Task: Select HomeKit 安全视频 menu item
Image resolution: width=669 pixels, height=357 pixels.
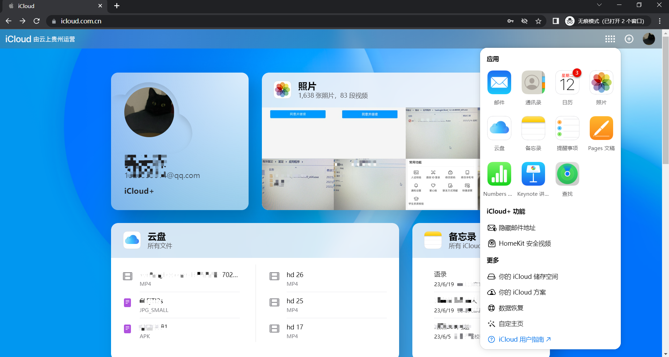Action: (519, 244)
